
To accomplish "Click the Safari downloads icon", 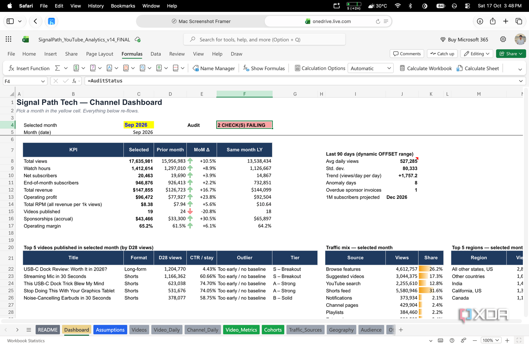I will [x=480, y=21].
